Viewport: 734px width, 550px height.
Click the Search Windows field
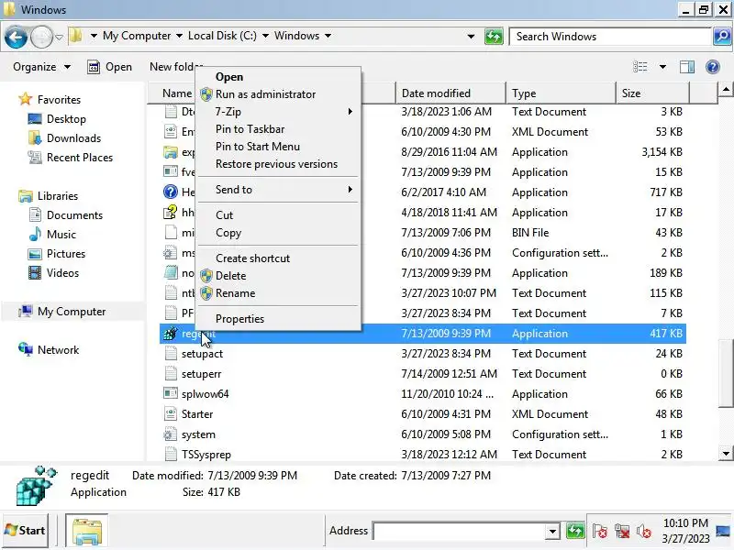pyautogui.click(x=610, y=37)
